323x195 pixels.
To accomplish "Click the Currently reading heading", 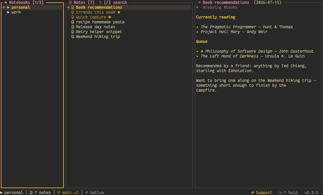I will [x=216, y=17].
